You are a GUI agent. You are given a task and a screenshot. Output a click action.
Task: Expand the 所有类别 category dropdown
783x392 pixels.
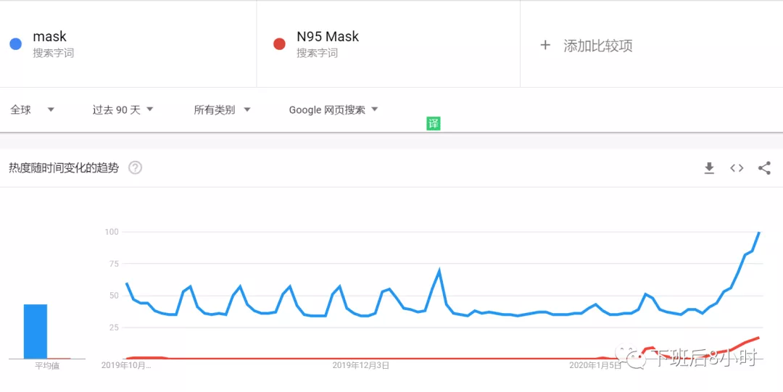[x=223, y=110]
